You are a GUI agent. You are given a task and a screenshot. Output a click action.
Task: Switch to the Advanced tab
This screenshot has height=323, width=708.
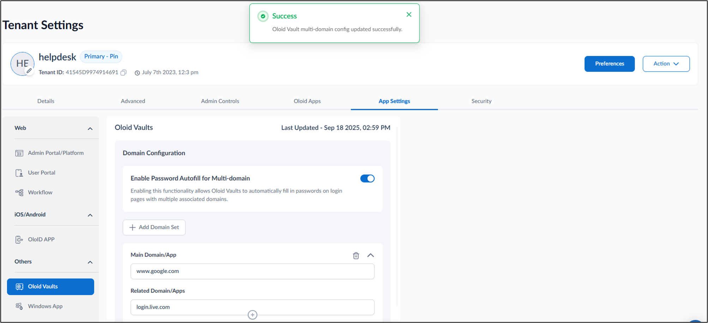[133, 101]
